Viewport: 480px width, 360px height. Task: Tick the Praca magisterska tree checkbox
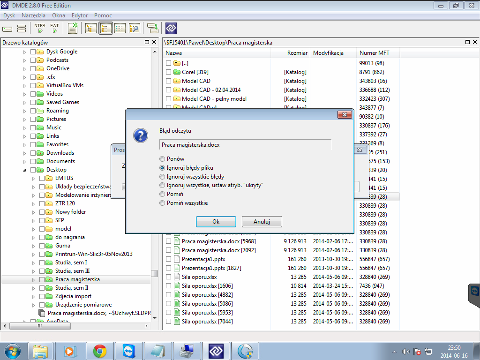[42, 279]
